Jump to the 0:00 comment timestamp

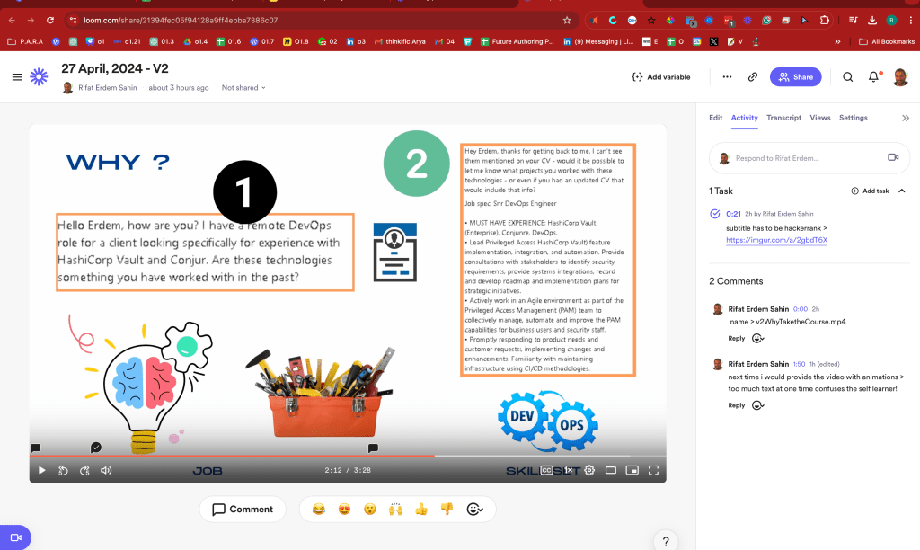tap(801, 309)
